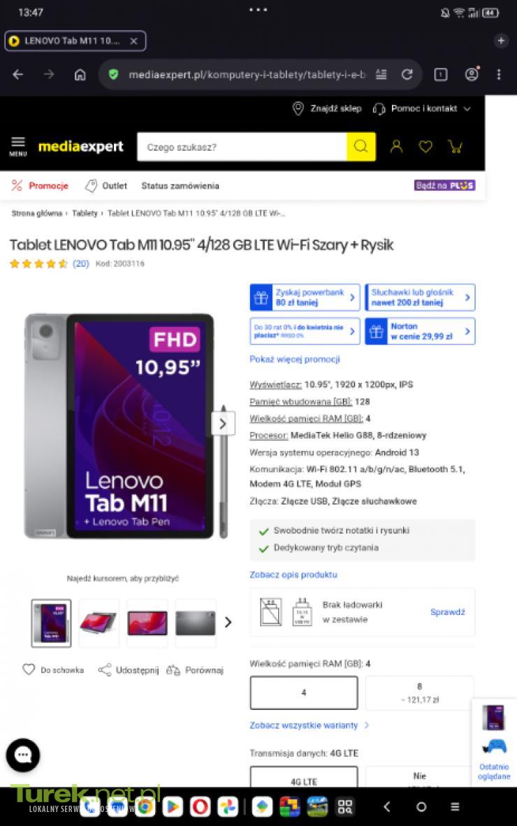Viewport: 517px width, 826px height.
Task: Advance the thumbnail strip with chevron
Action: point(228,623)
